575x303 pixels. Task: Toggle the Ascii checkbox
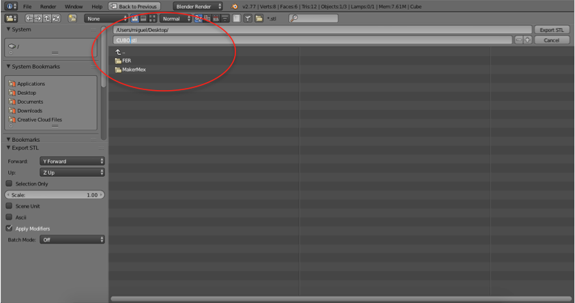pos(10,217)
